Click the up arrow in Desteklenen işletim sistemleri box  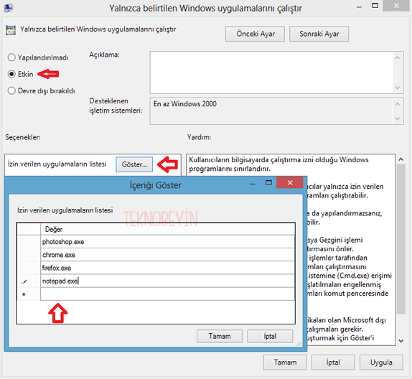point(398,104)
